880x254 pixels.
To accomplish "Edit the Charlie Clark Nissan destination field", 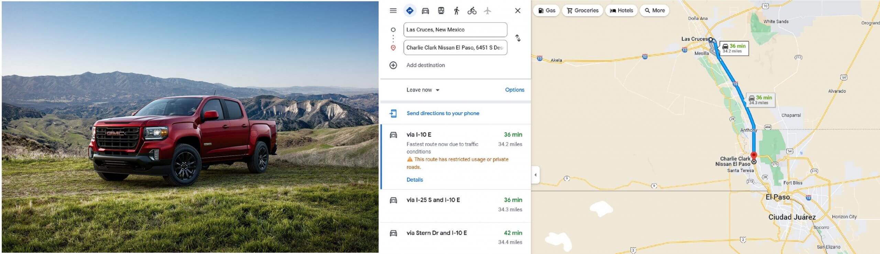I will coord(455,48).
